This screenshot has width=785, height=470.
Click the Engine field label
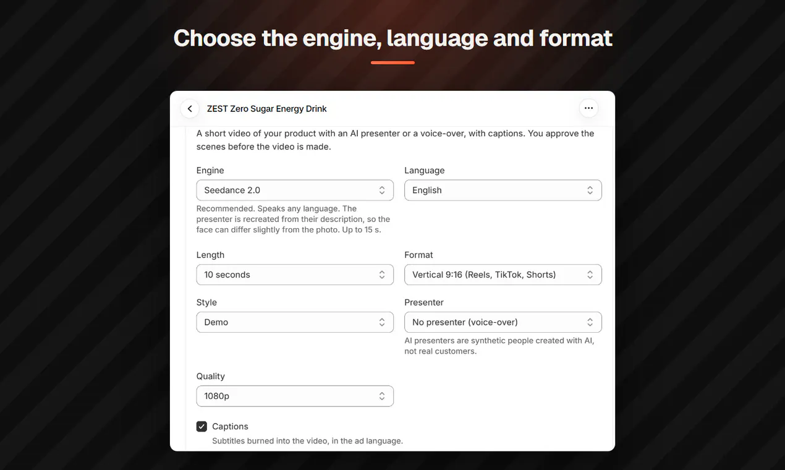pos(210,171)
